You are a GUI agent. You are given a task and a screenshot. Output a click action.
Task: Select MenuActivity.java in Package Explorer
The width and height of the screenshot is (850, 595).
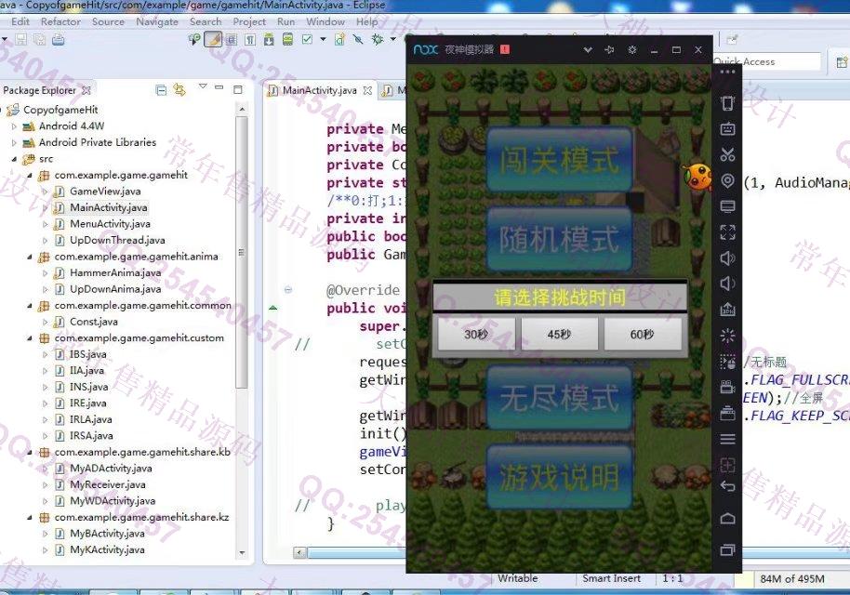tap(110, 224)
